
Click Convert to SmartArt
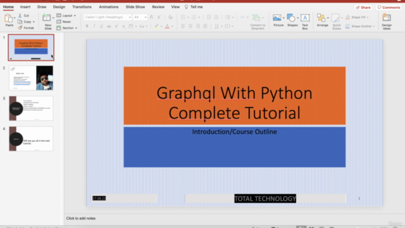[258, 22]
